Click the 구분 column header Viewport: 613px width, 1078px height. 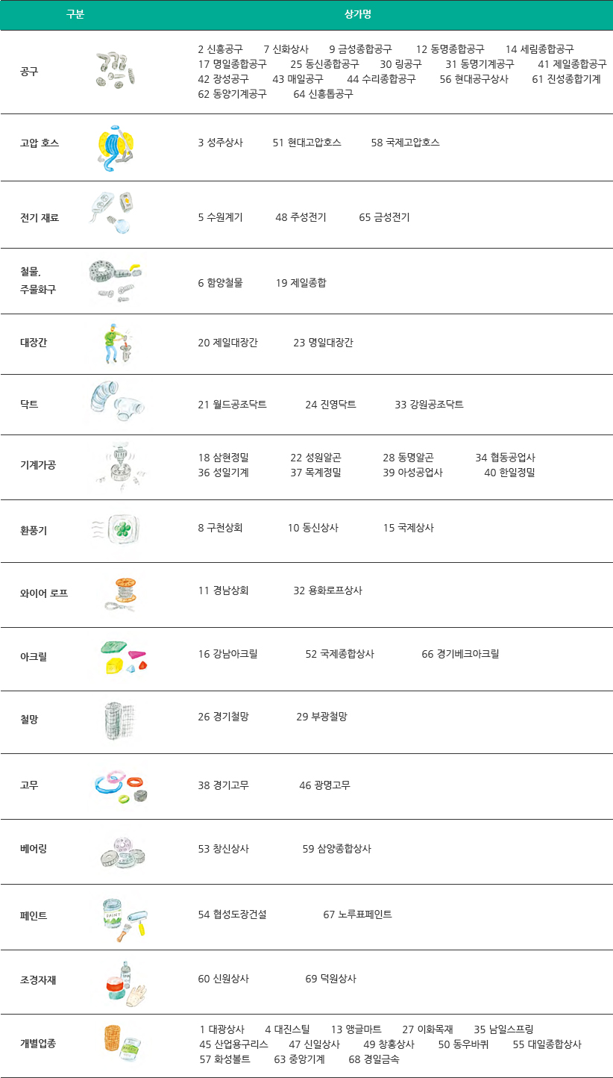click(75, 15)
